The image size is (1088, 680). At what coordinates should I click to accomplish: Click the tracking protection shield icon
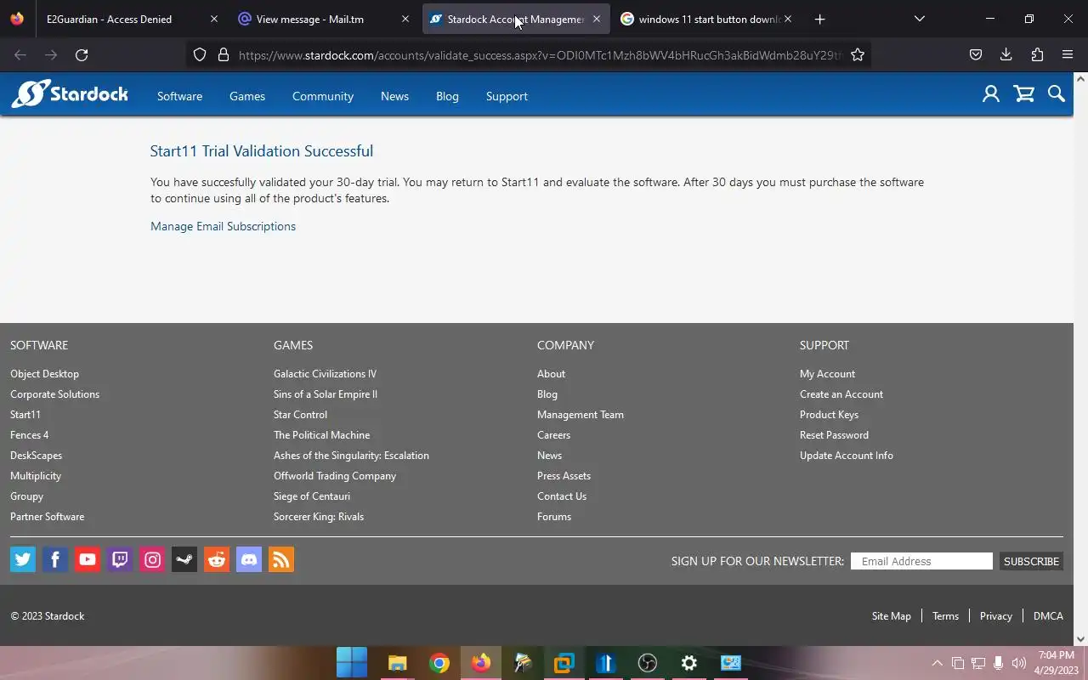200,54
